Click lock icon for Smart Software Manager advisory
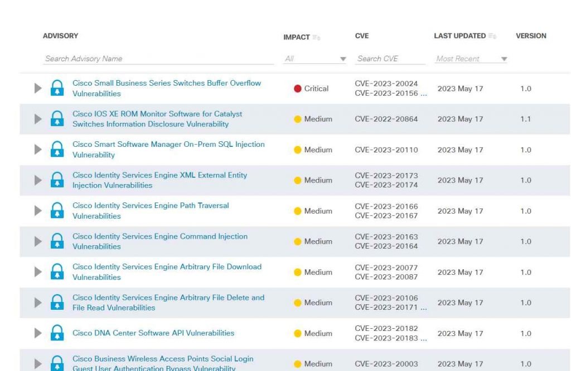The image size is (571, 371). click(x=57, y=150)
